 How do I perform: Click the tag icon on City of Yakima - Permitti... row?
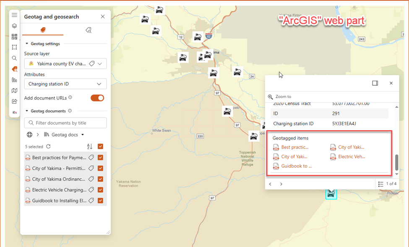91,168
